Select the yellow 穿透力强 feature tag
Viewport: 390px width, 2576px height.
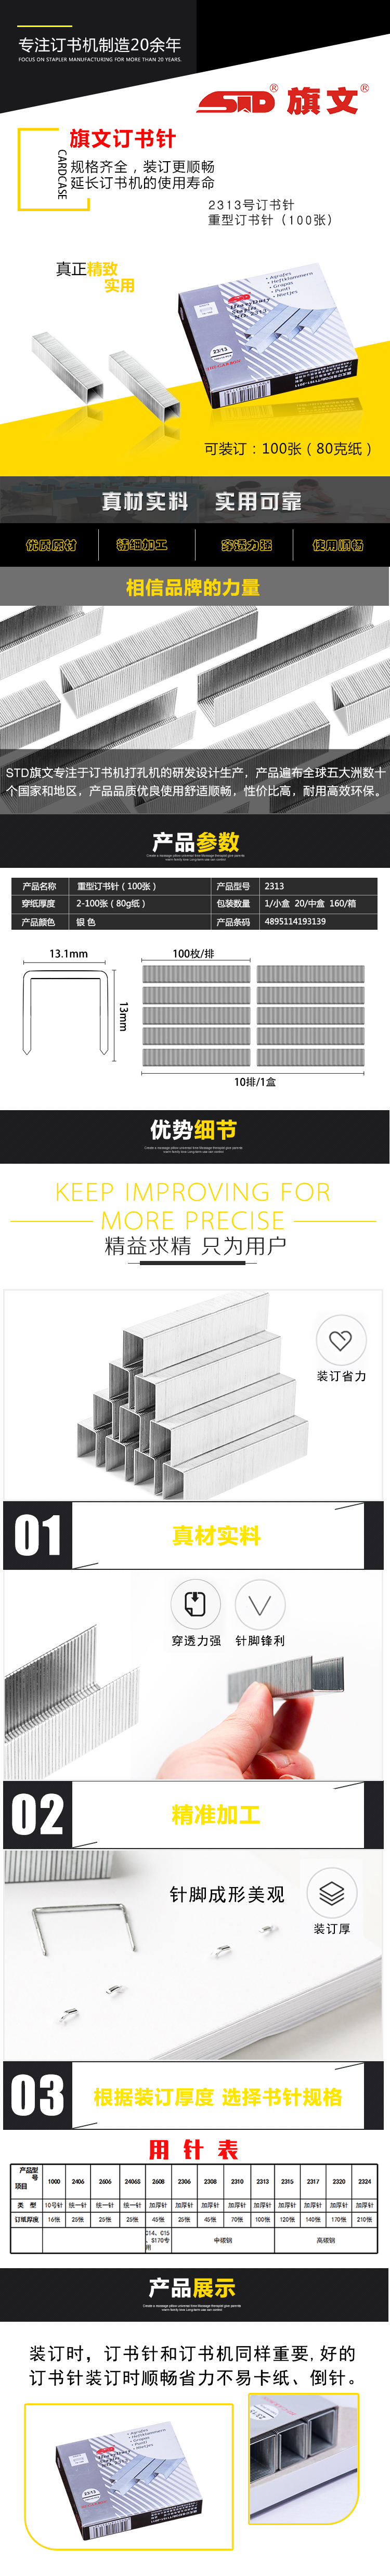pyautogui.click(x=247, y=545)
